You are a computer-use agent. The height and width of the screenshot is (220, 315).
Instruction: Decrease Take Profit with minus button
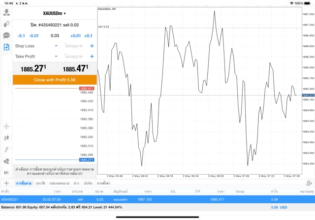[x=56, y=56]
